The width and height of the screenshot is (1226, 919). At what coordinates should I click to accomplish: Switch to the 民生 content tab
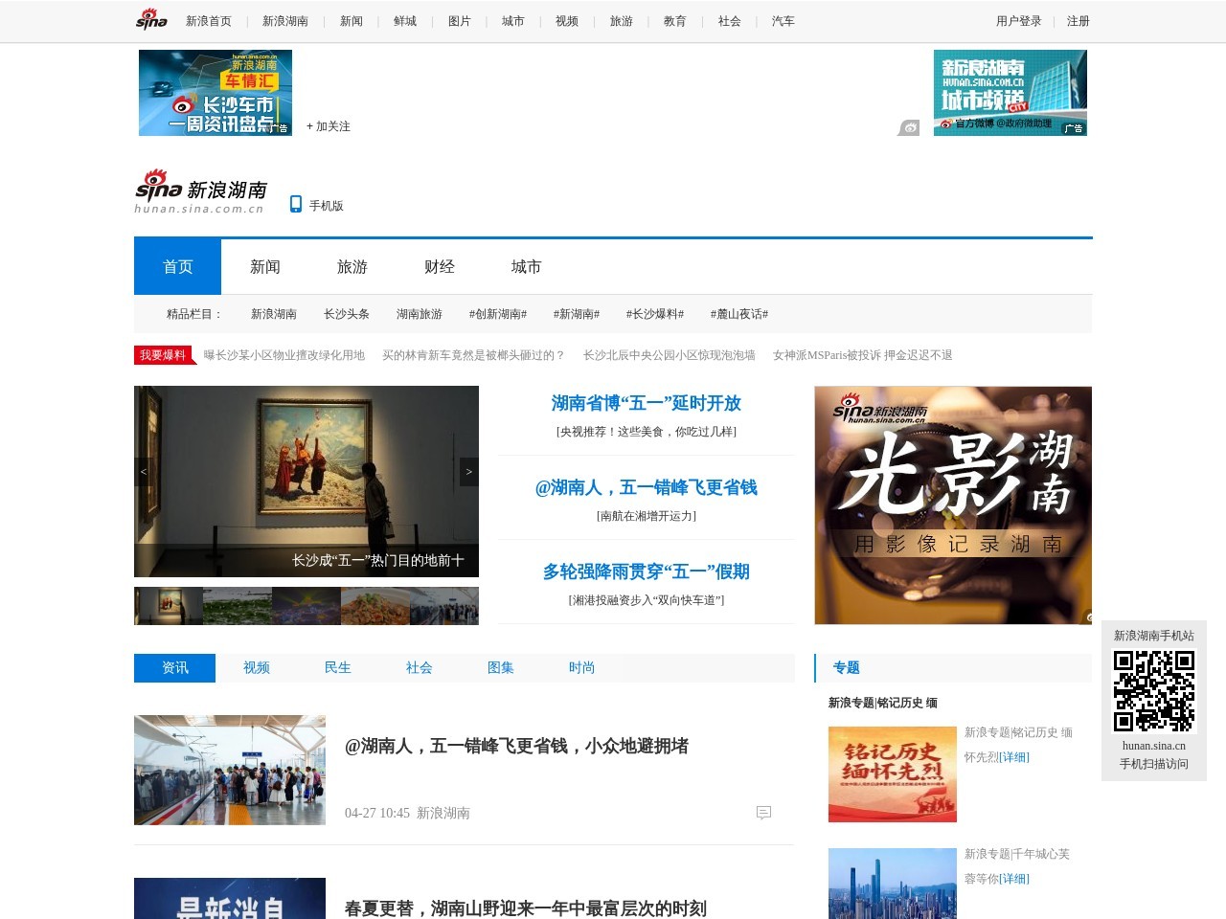pyautogui.click(x=338, y=668)
